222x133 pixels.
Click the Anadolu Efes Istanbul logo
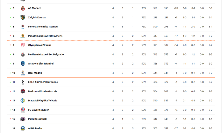tap(23, 64)
